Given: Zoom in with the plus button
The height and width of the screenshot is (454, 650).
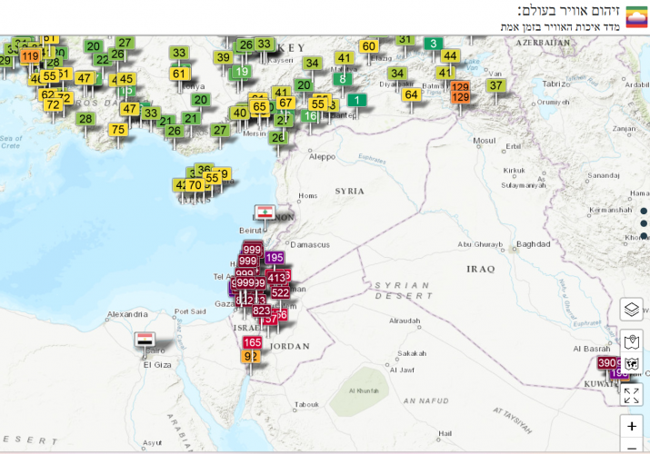Looking at the screenshot, I should 632,426.
